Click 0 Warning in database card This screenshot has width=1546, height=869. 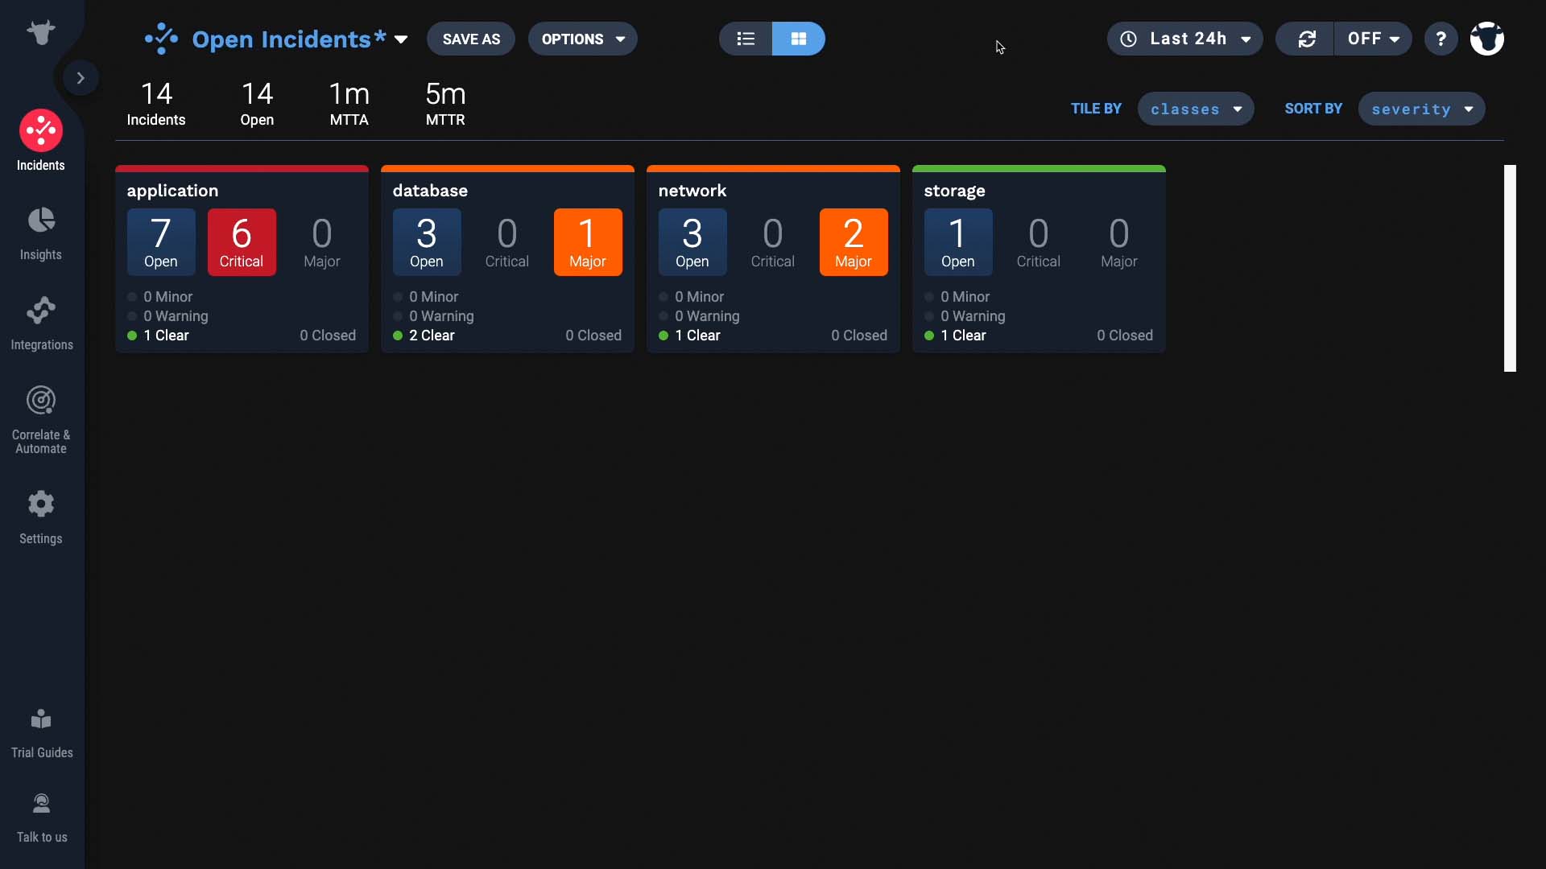point(434,316)
